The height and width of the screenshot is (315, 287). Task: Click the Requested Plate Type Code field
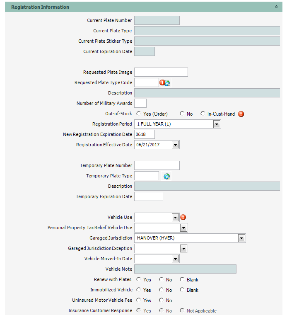click(147, 82)
